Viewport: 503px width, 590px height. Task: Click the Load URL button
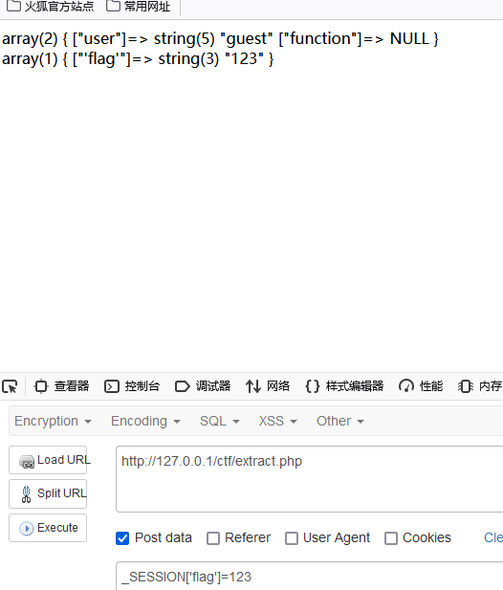(48, 460)
